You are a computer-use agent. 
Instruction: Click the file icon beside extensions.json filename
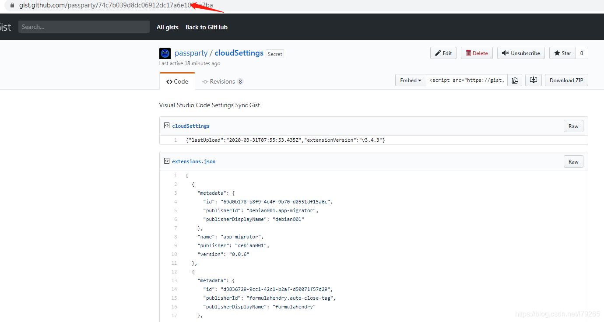tap(167, 161)
